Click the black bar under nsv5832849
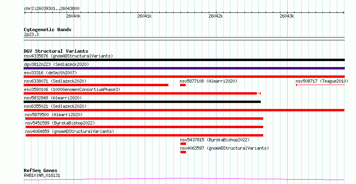 point(142,102)
